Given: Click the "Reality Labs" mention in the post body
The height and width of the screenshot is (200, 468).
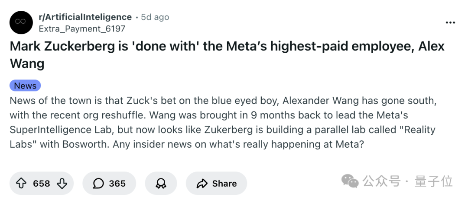Looking at the screenshot, I should tap(407, 130).
